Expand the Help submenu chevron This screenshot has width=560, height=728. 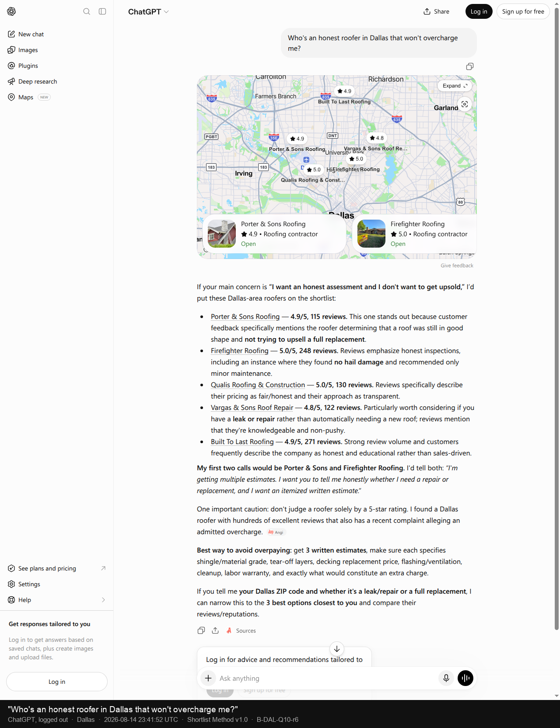pos(104,600)
